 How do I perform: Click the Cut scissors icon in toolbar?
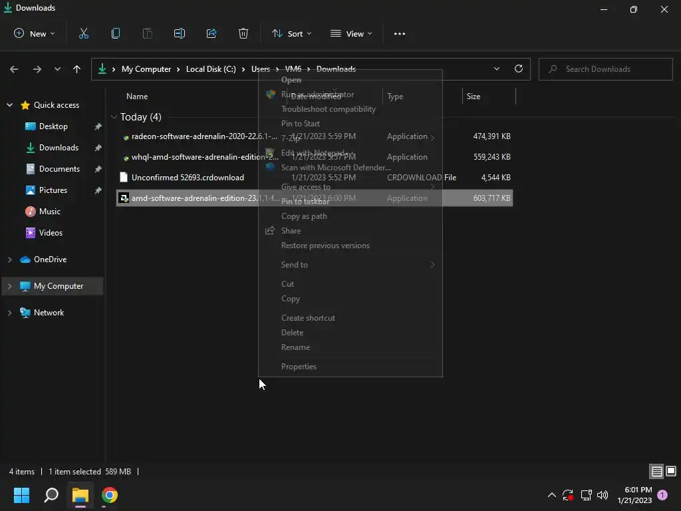(83, 33)
